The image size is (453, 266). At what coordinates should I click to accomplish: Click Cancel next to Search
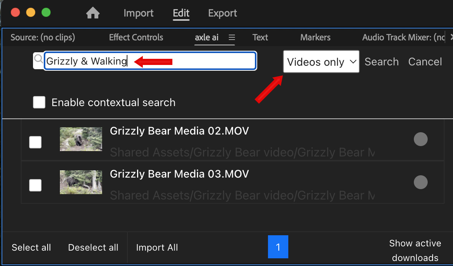click(425, 62)
